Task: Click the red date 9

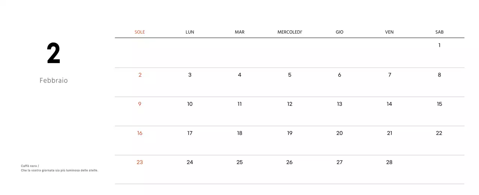Action: pyautogui.click(x=140, y=104)
